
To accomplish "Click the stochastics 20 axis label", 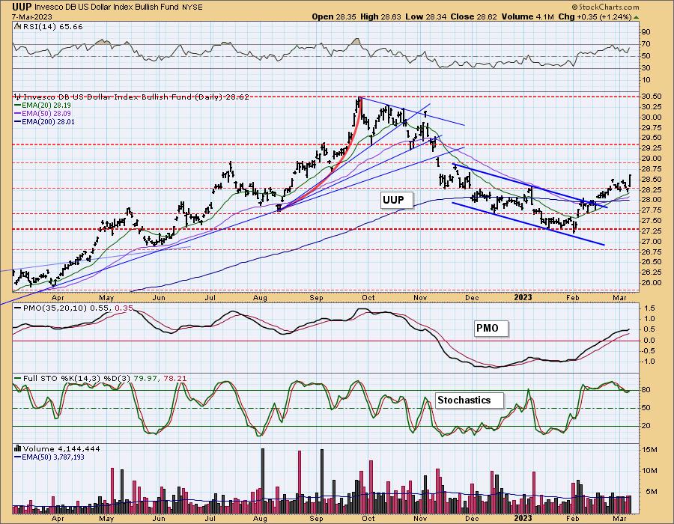I will pyautogui.click(x=646, y=426).
